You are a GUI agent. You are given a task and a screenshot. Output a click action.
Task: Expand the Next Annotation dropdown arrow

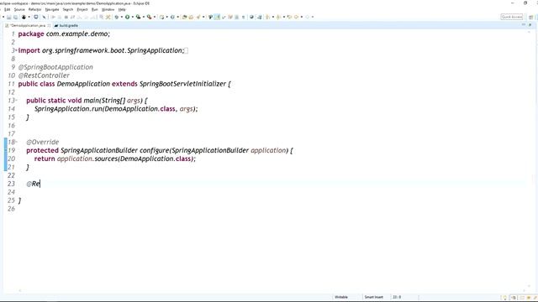[x=273, y=17]
